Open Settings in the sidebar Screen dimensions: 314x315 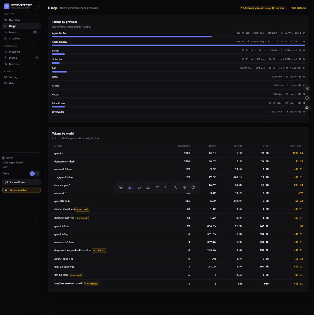[x=22, y=77]
